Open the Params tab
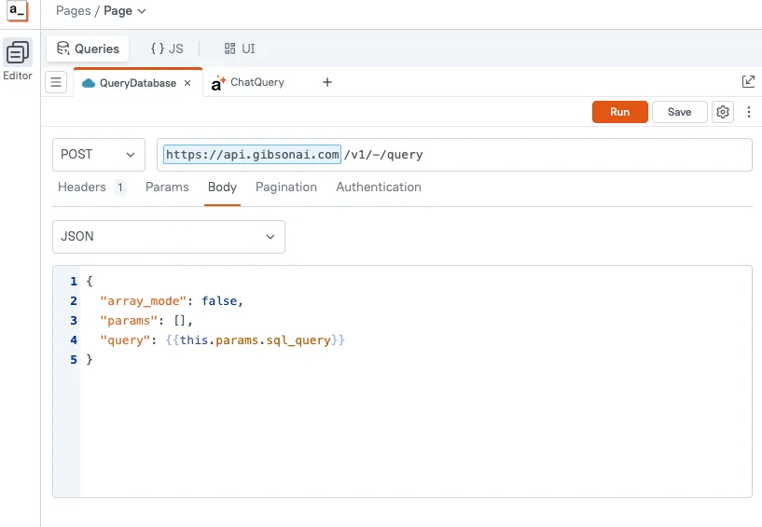Image resolution: width=762 pixels, height=527 pixels. pyautogui.click(x=167, y=187)
